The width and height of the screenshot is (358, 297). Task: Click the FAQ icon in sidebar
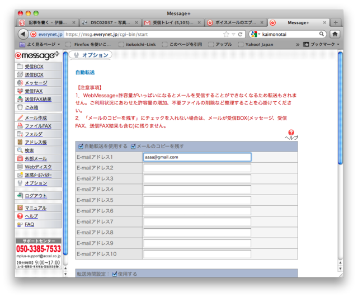(x=20, y=224)
